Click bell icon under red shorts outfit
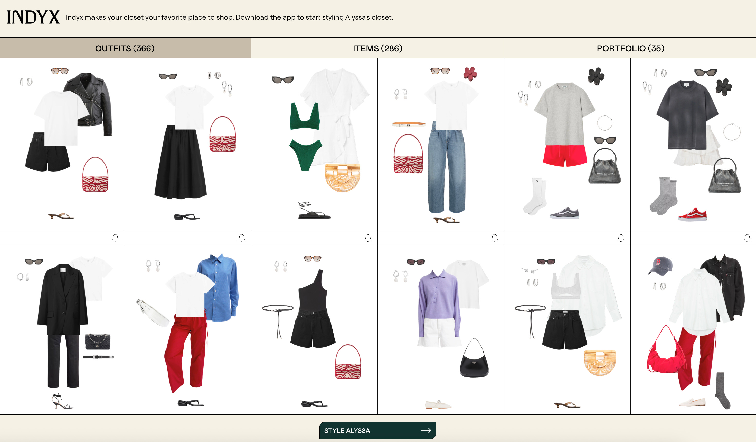Image resolution: width=756 pixels, height=442 pixels. coord(621,238)
